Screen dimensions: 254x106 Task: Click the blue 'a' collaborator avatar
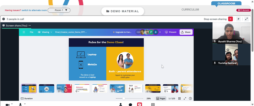(156, 32)
